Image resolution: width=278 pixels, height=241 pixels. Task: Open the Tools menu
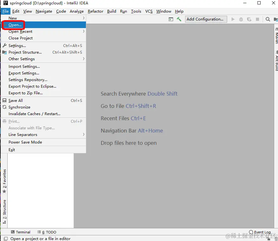136,11
